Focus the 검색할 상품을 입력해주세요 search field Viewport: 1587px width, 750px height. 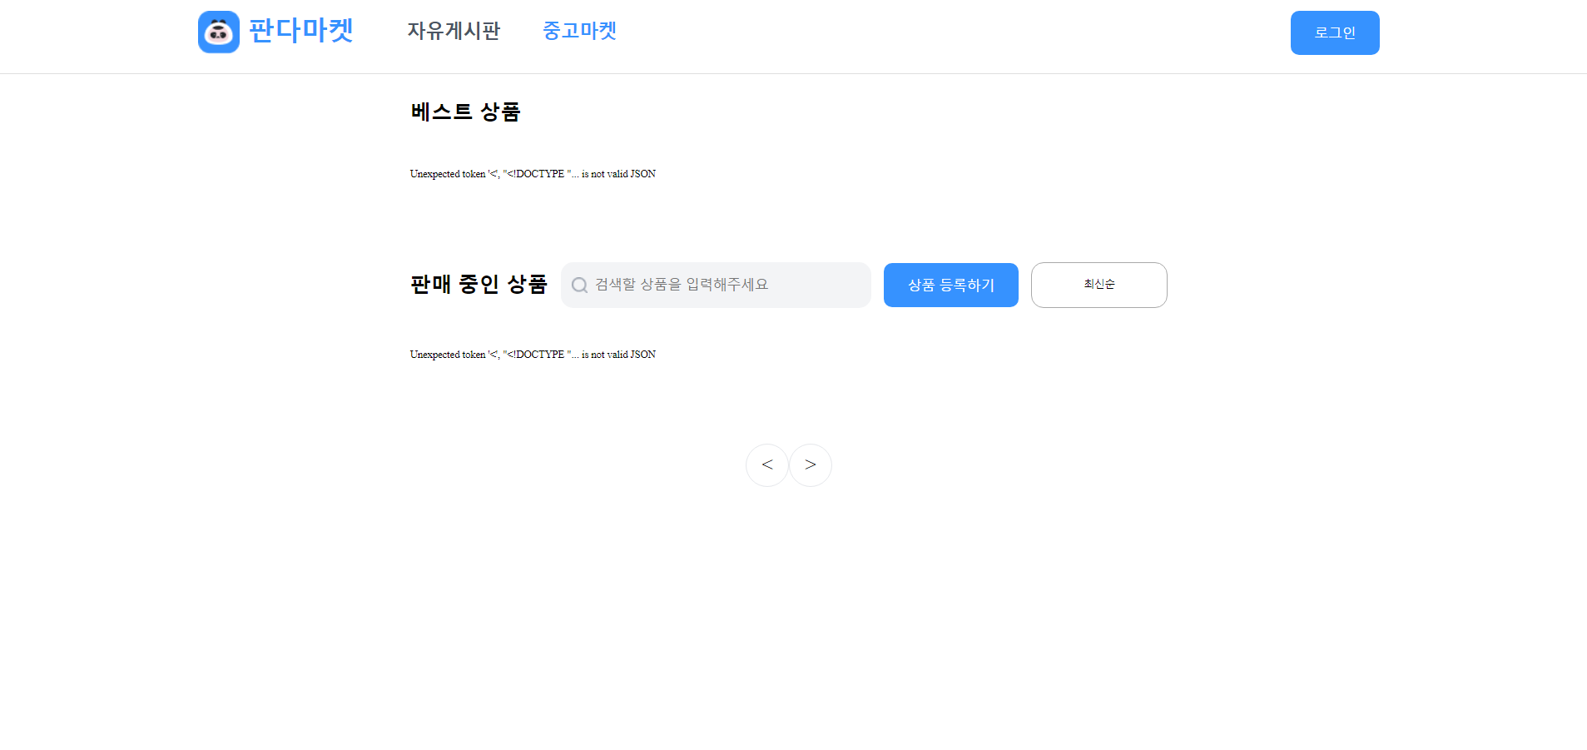(716, 285)
